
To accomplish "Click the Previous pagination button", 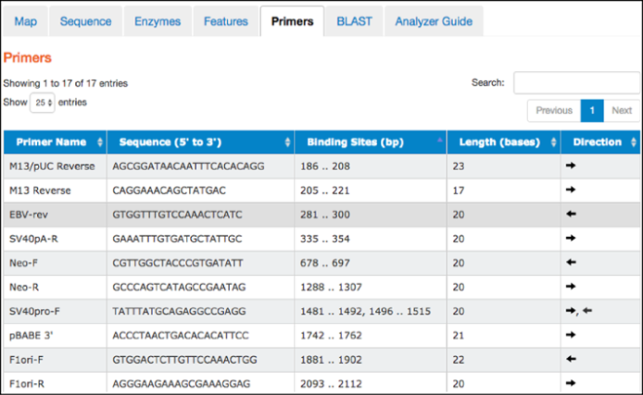I will click(x=553, y=110).
